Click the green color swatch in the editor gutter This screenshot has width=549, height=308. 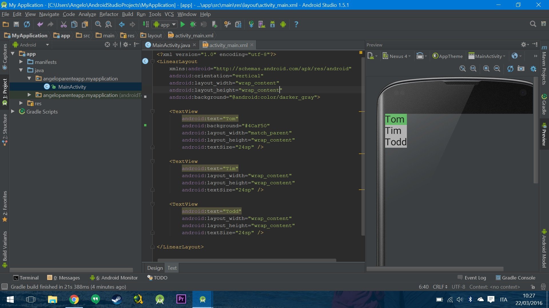pos(145,125)
